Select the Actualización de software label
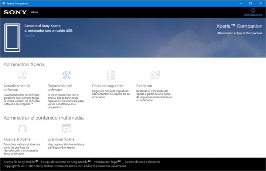The height and width of the screenshot is (171, 266). tap(17, 88)
